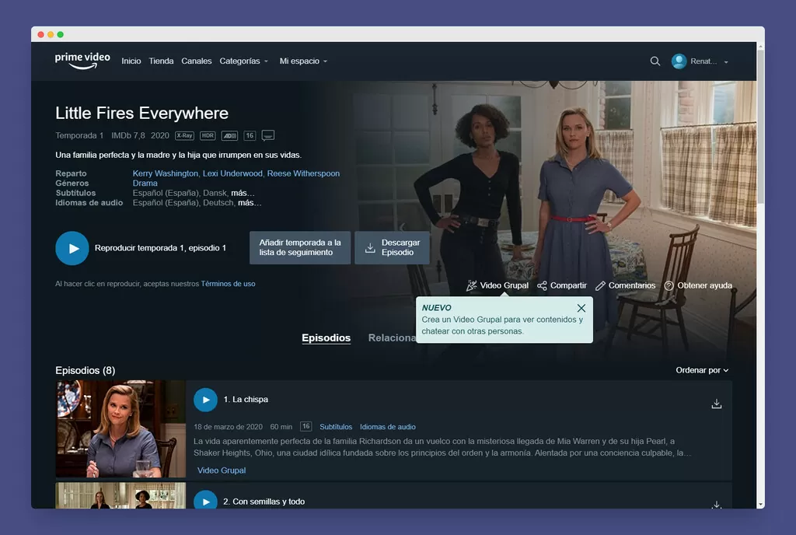The height and width of the screenshot is (535, 796).
Task: Open the Drama genre link
Action: pyautogui.click(x=145, y=184)
